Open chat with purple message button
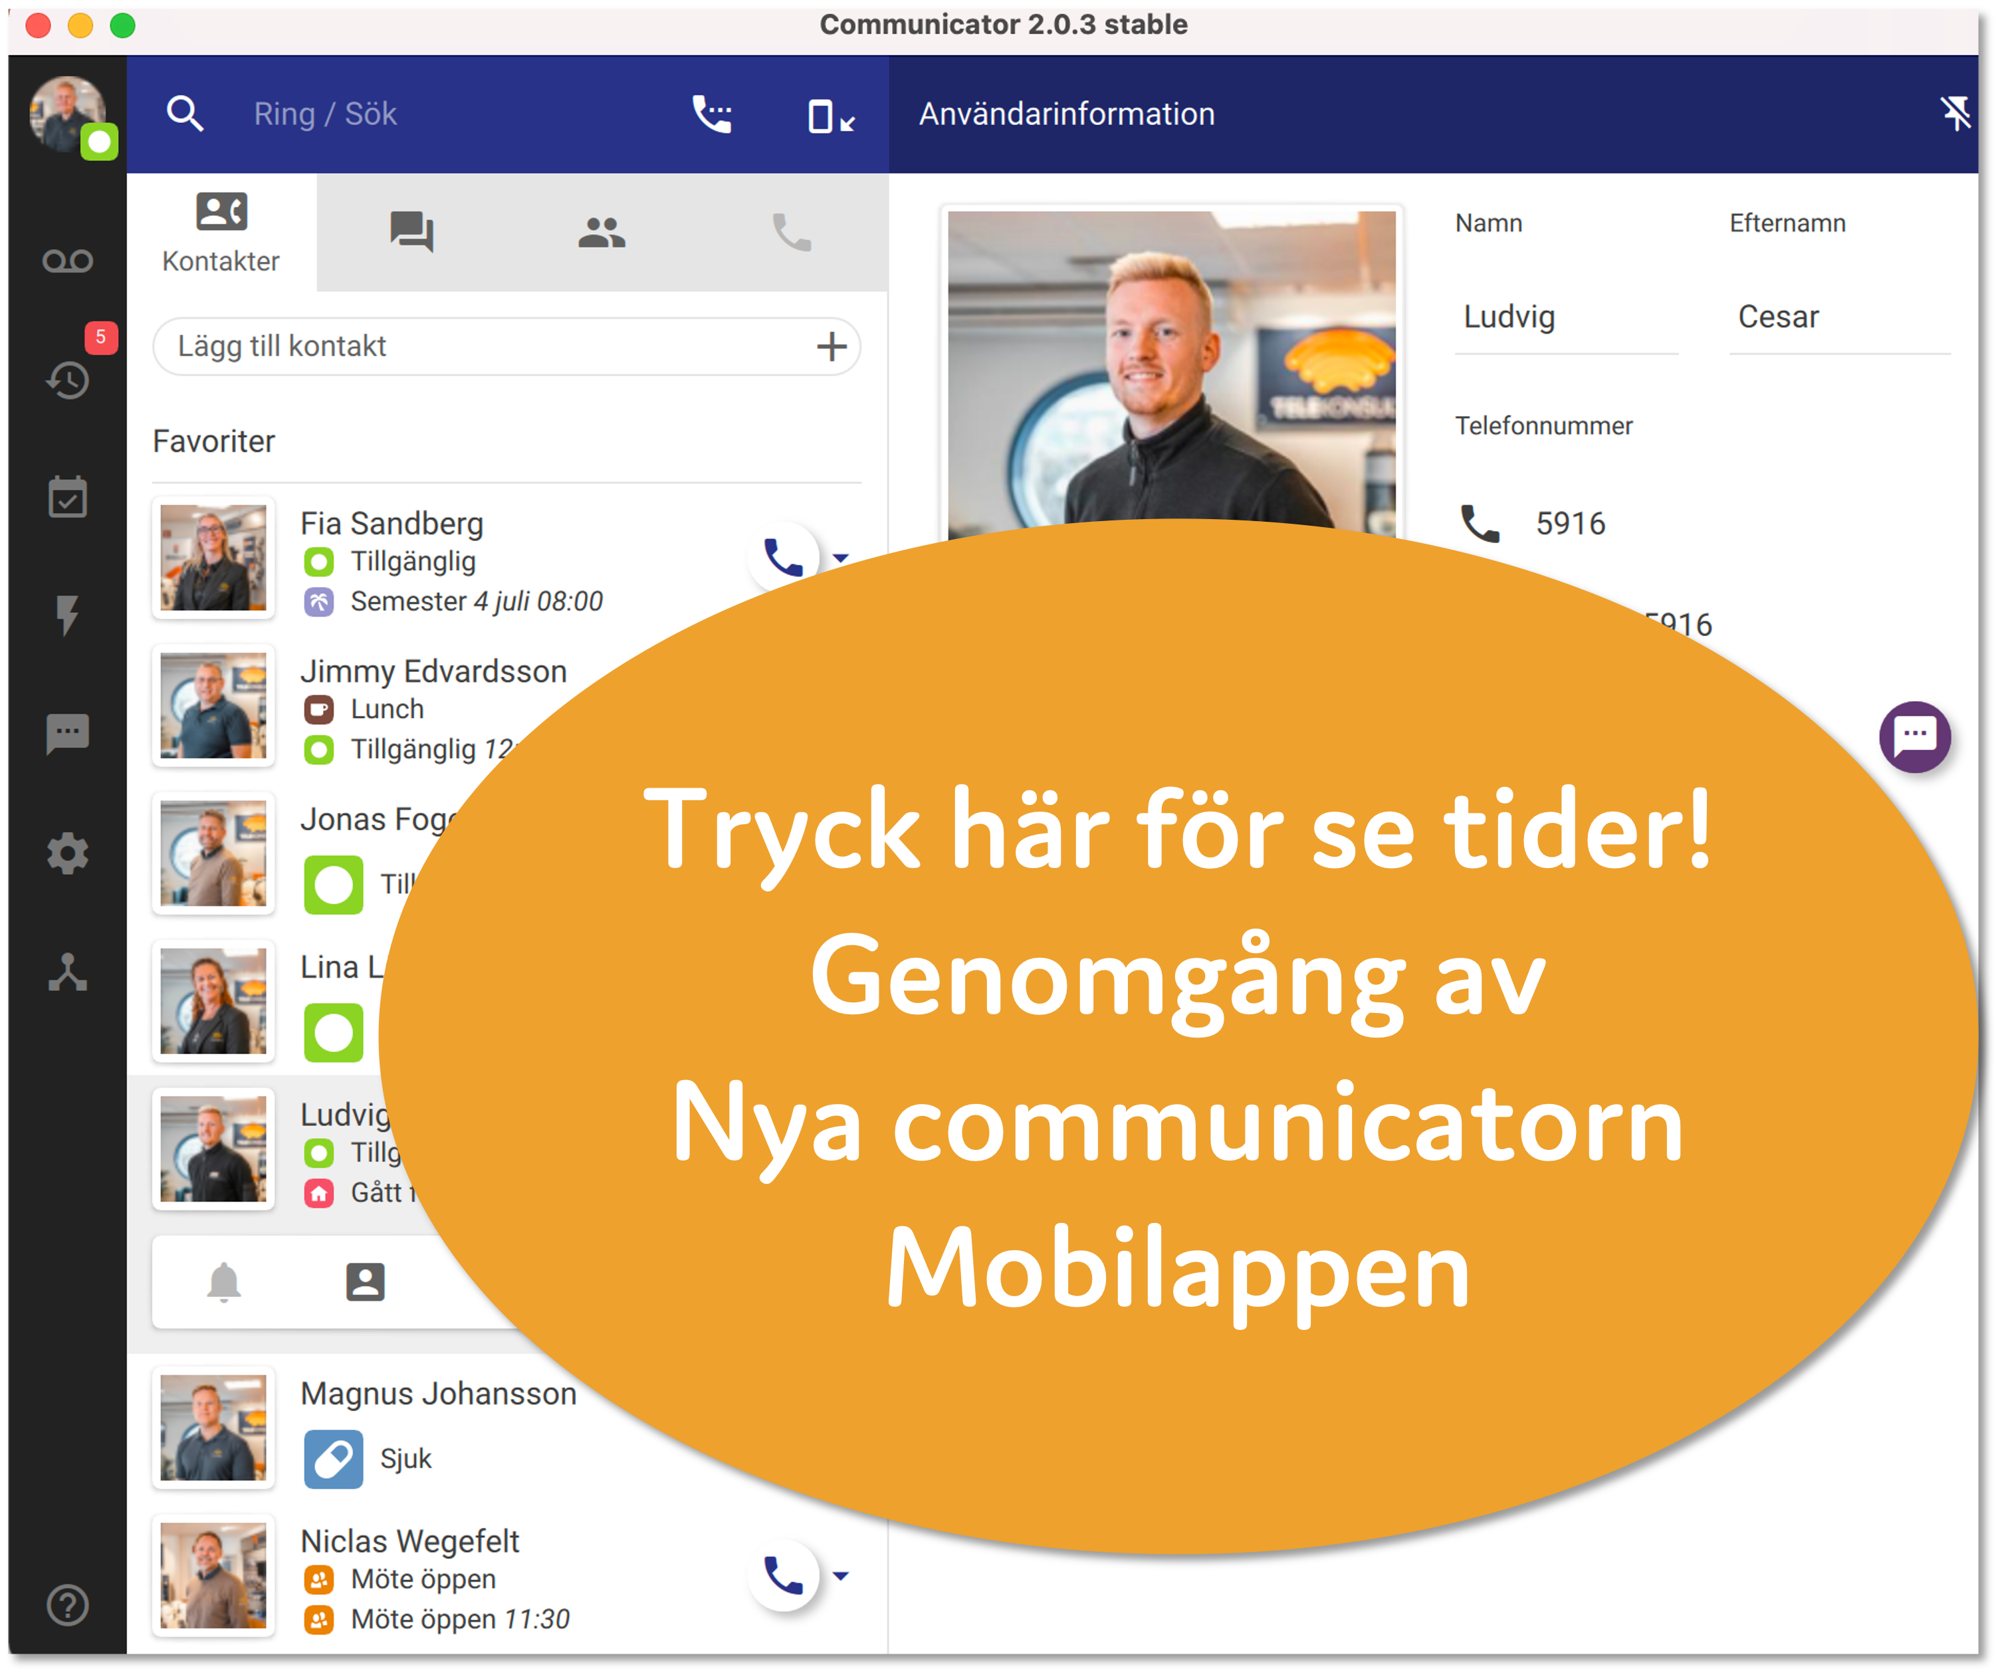1998x1675 pixels. [1915, 736]
